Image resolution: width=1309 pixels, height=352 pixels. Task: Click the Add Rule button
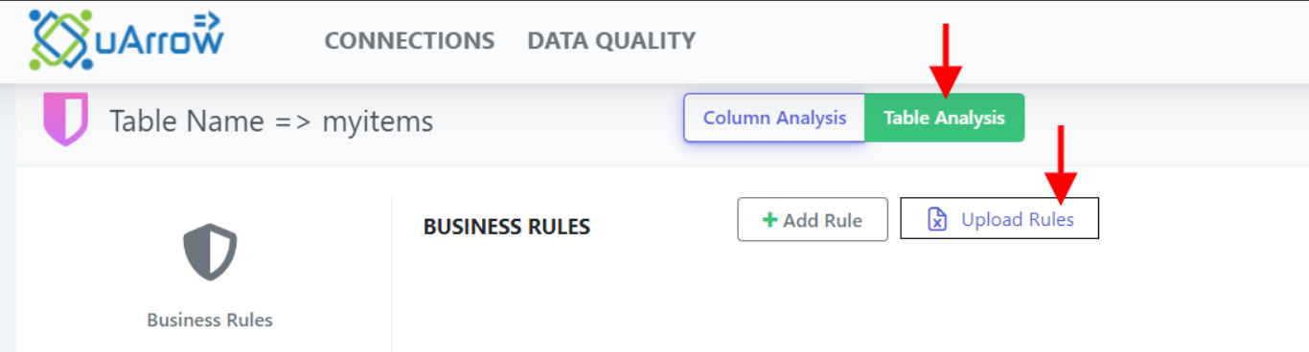[813, 220]
